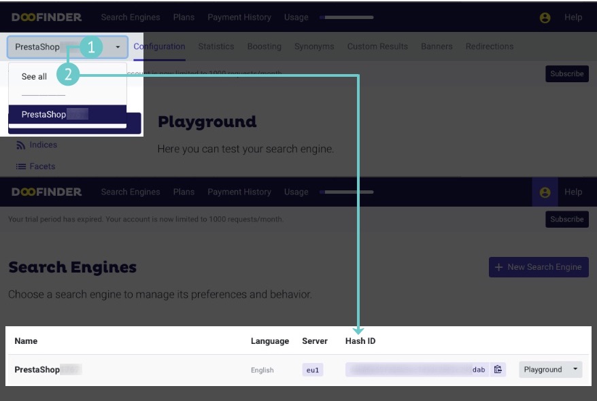Switch to the Statistics tab
The width and height of the screenshot is (597, 401).
pyautogui.click(x=216, y=46)
